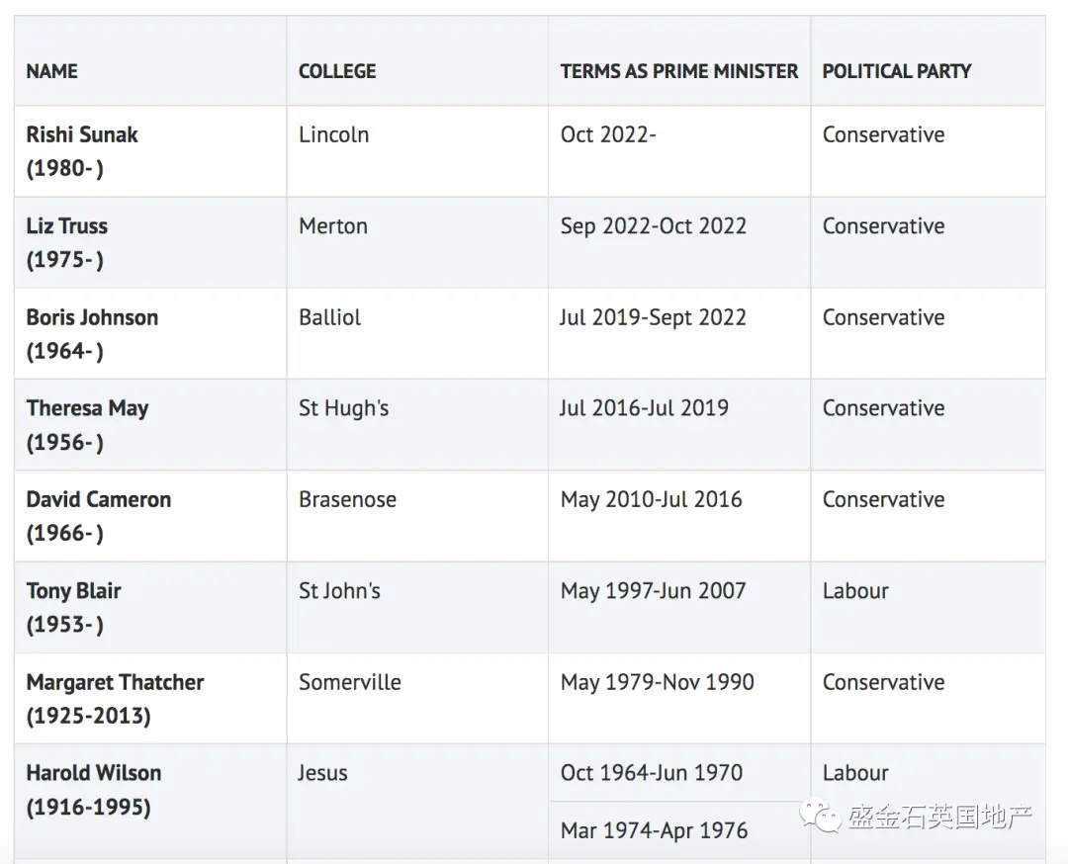1068x864 pixels.
Task: Click the Lincoln college cell
Action: tap(417, 151)
